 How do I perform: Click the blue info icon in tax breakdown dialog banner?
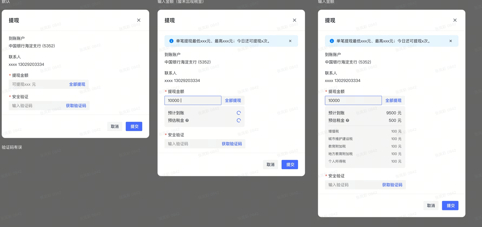(332, 41)
